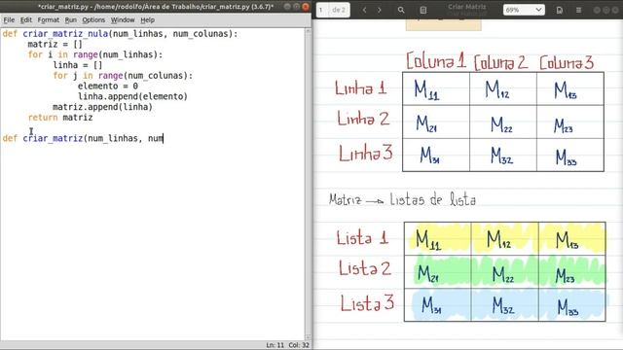The height and width of the screenshot is (350, 623).
Task: Click 'elemento = 0' code line
Action: pos(108,86)
